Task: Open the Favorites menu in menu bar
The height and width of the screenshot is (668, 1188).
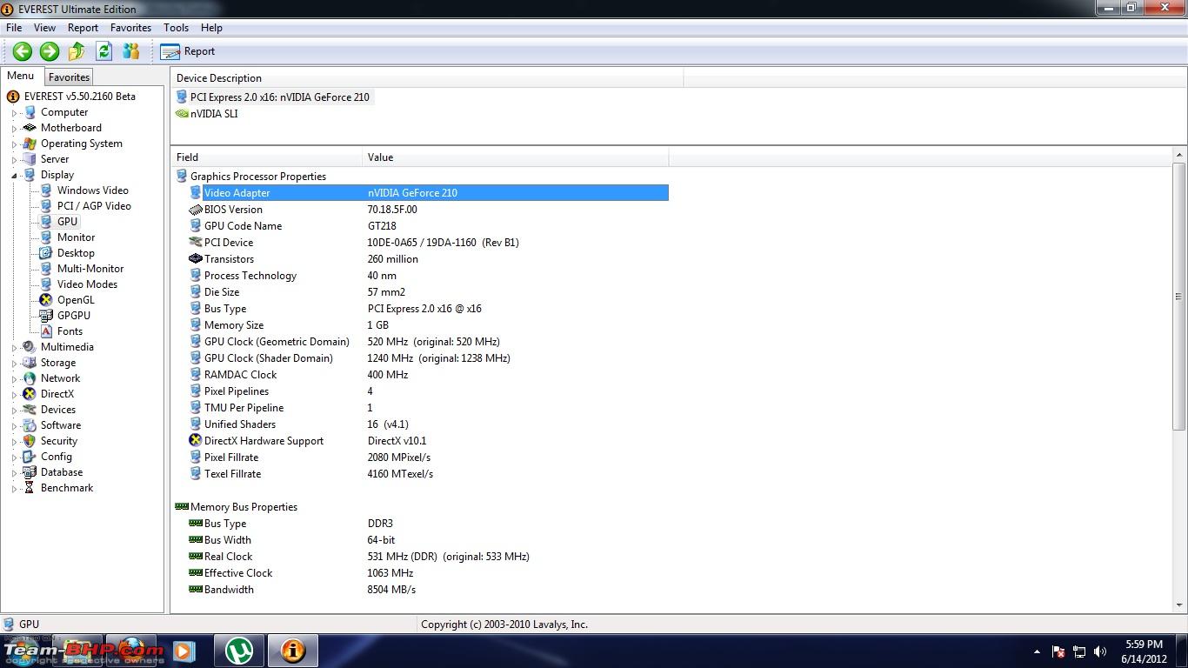Action: point(131,28)
